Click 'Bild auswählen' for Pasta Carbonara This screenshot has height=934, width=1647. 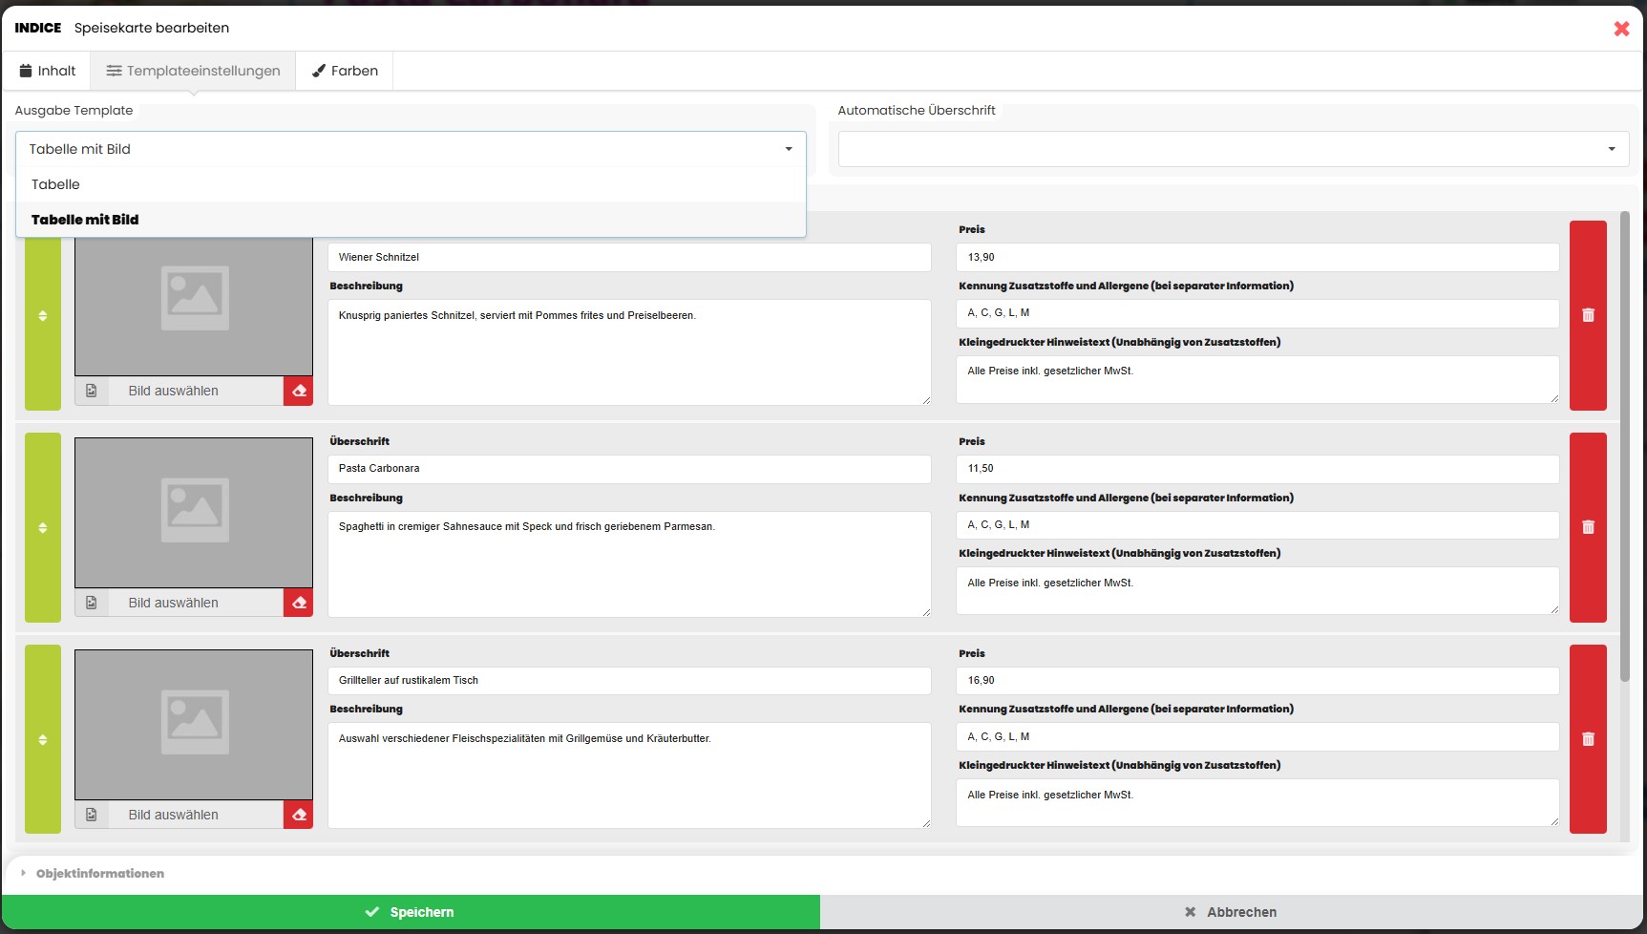click(x=174, y=603)
